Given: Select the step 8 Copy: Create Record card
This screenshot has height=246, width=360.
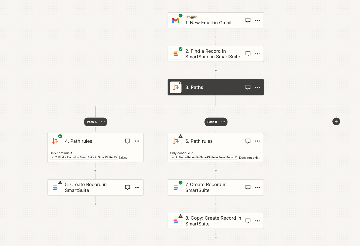Looking at the screenshot, I should 216,221.
